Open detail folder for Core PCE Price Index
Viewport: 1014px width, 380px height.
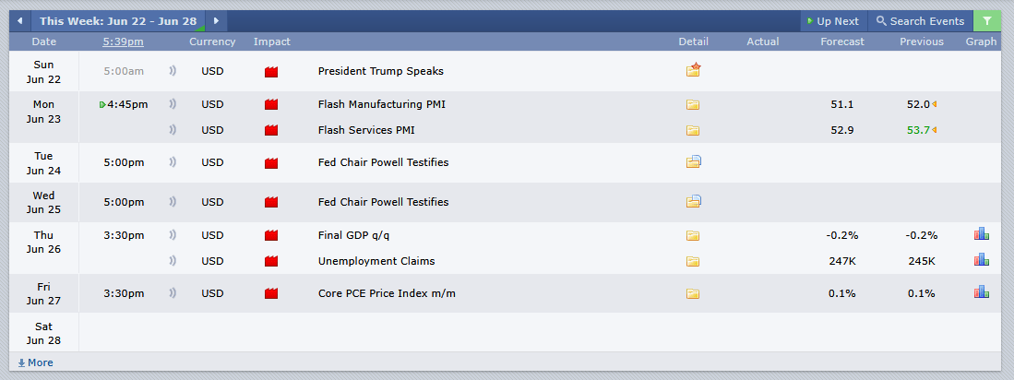click(693, 293)
